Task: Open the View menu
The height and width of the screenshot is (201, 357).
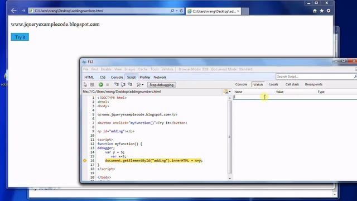Action: pyautogui.click(x=118, y=69)
